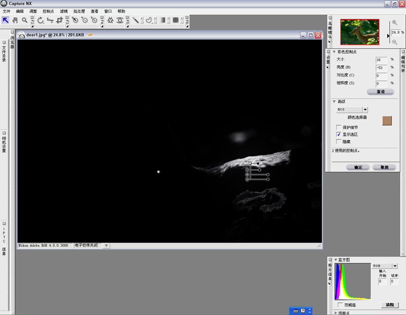This screenshot has height=315, width=406.
Task: Select the Gradient selection tool
Action: (162, 20)
